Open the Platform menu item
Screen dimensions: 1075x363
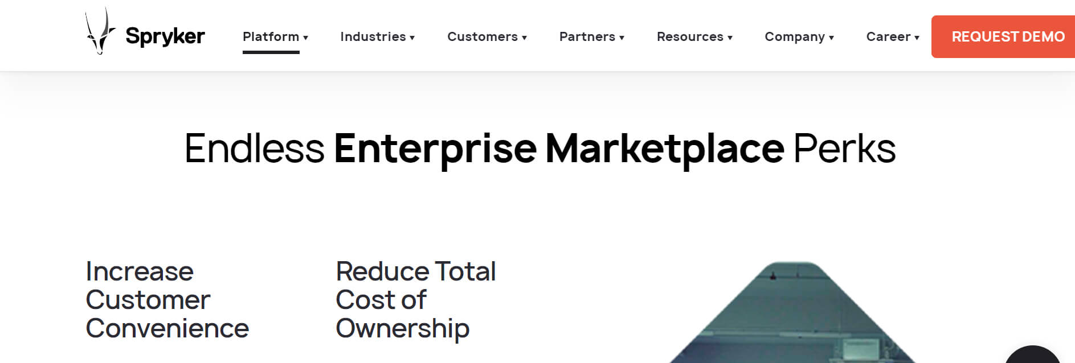(x=271, y=36)
